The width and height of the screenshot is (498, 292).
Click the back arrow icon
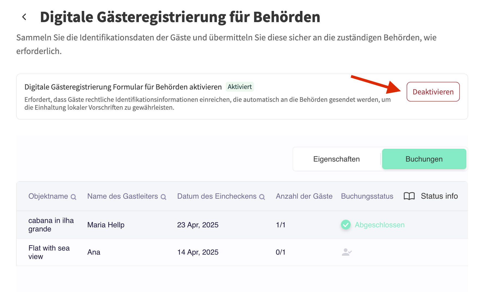tap(24, 17)
